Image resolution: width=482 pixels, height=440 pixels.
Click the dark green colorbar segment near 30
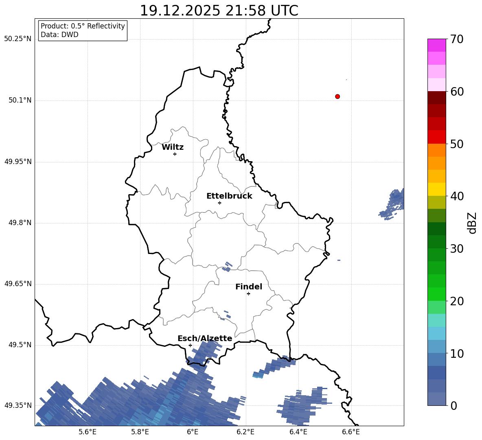tap(437, 242)
